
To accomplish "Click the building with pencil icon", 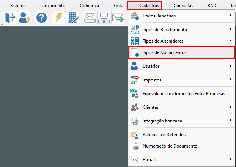I will tap(73, 17).
